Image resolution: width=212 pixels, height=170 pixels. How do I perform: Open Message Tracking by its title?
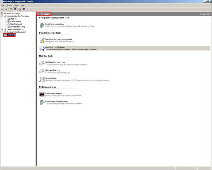coord(53,70)
